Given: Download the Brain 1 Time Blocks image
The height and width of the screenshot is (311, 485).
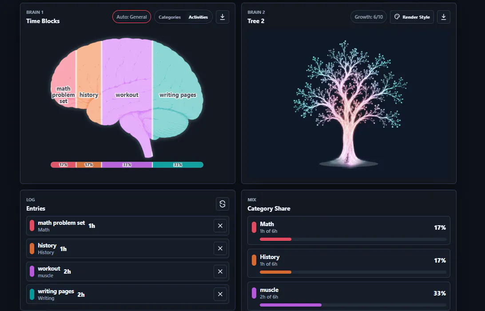Looking at the screenshot, I should coord(223,17).
